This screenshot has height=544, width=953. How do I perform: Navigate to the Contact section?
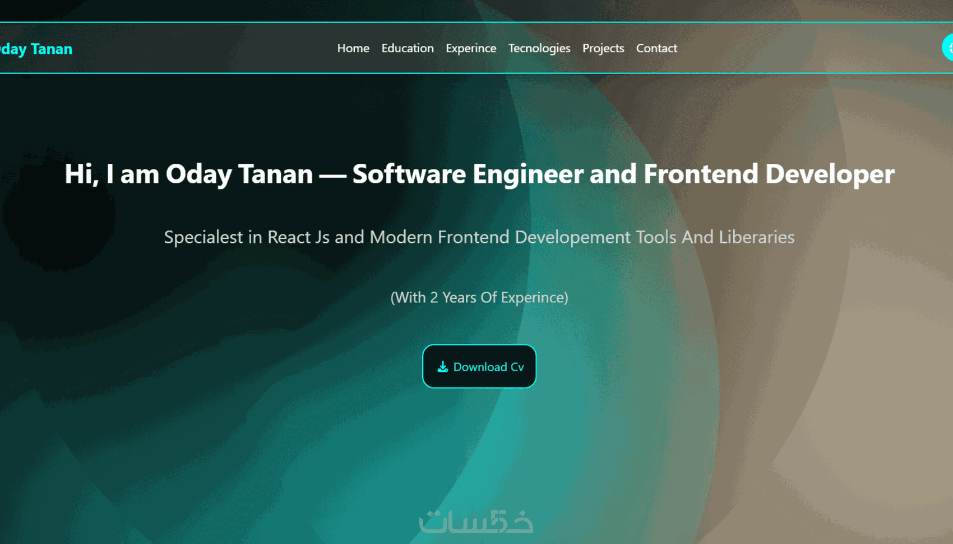[x=656, y=48]
